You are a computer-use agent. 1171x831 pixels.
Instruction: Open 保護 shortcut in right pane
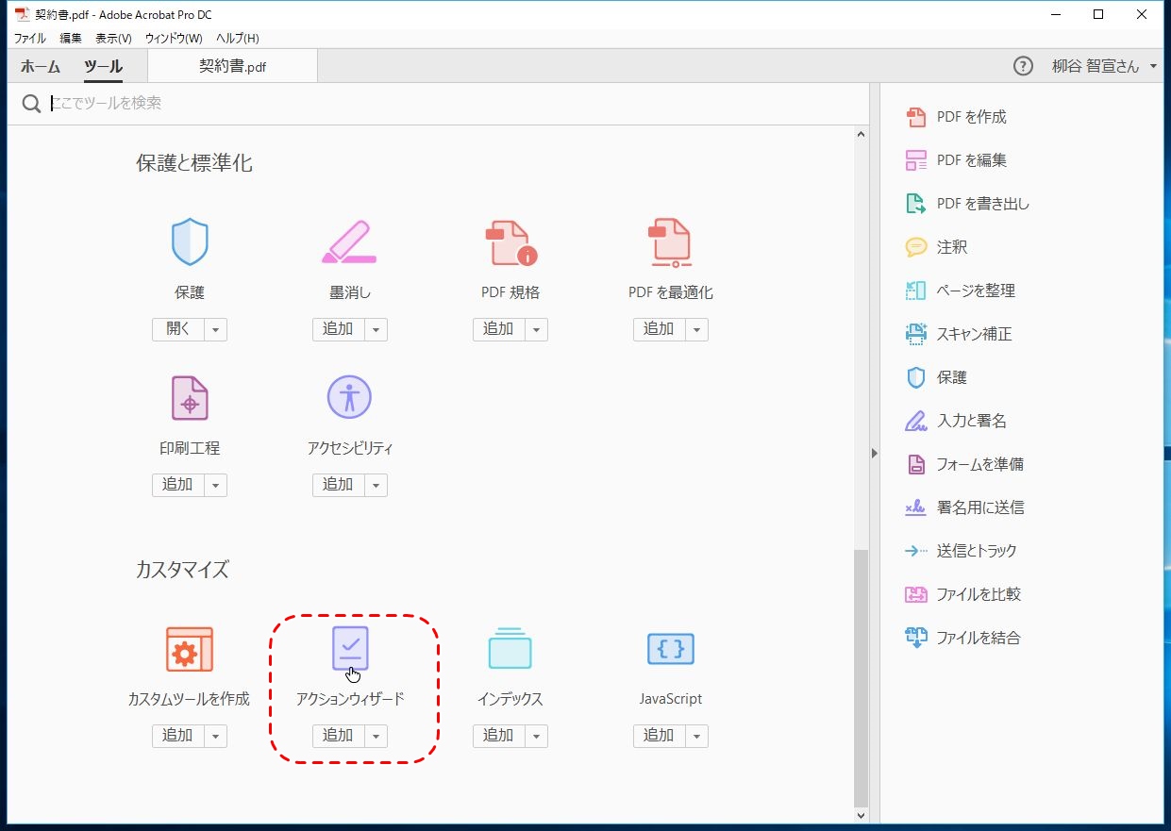tap(936, 377)
